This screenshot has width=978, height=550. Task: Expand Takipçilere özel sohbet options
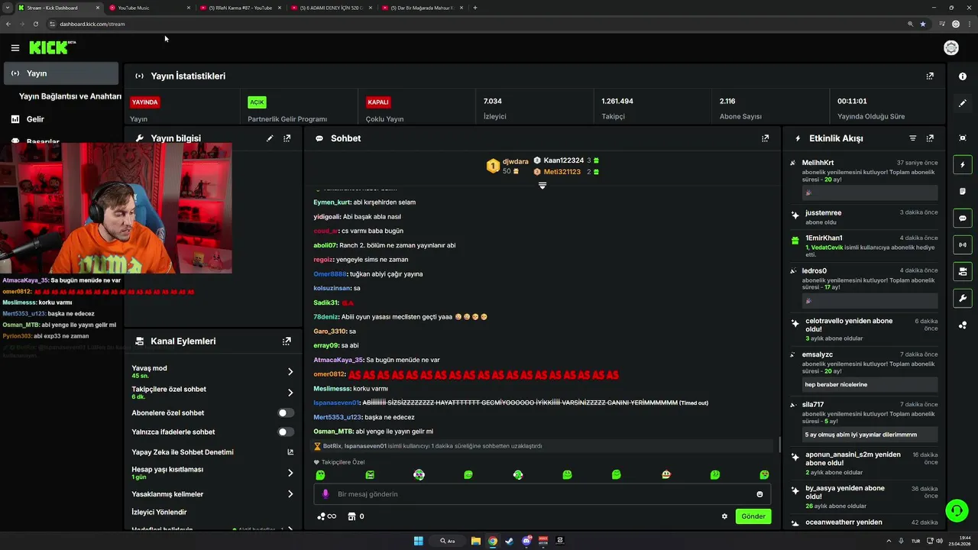[x=290, y=393]
